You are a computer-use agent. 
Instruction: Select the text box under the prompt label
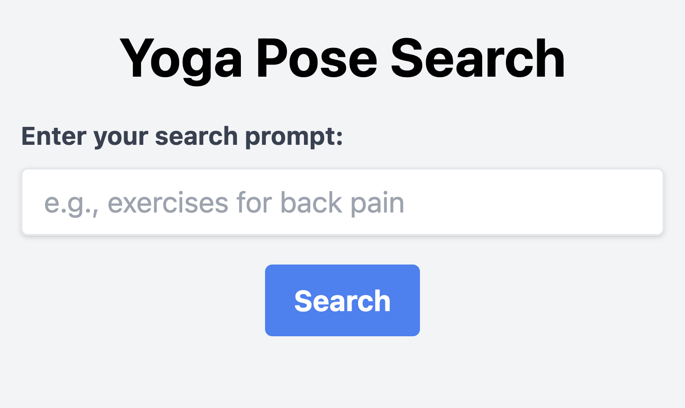[342, 202]
